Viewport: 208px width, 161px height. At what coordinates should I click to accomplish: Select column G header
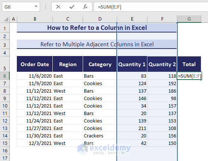click(189, 19)
